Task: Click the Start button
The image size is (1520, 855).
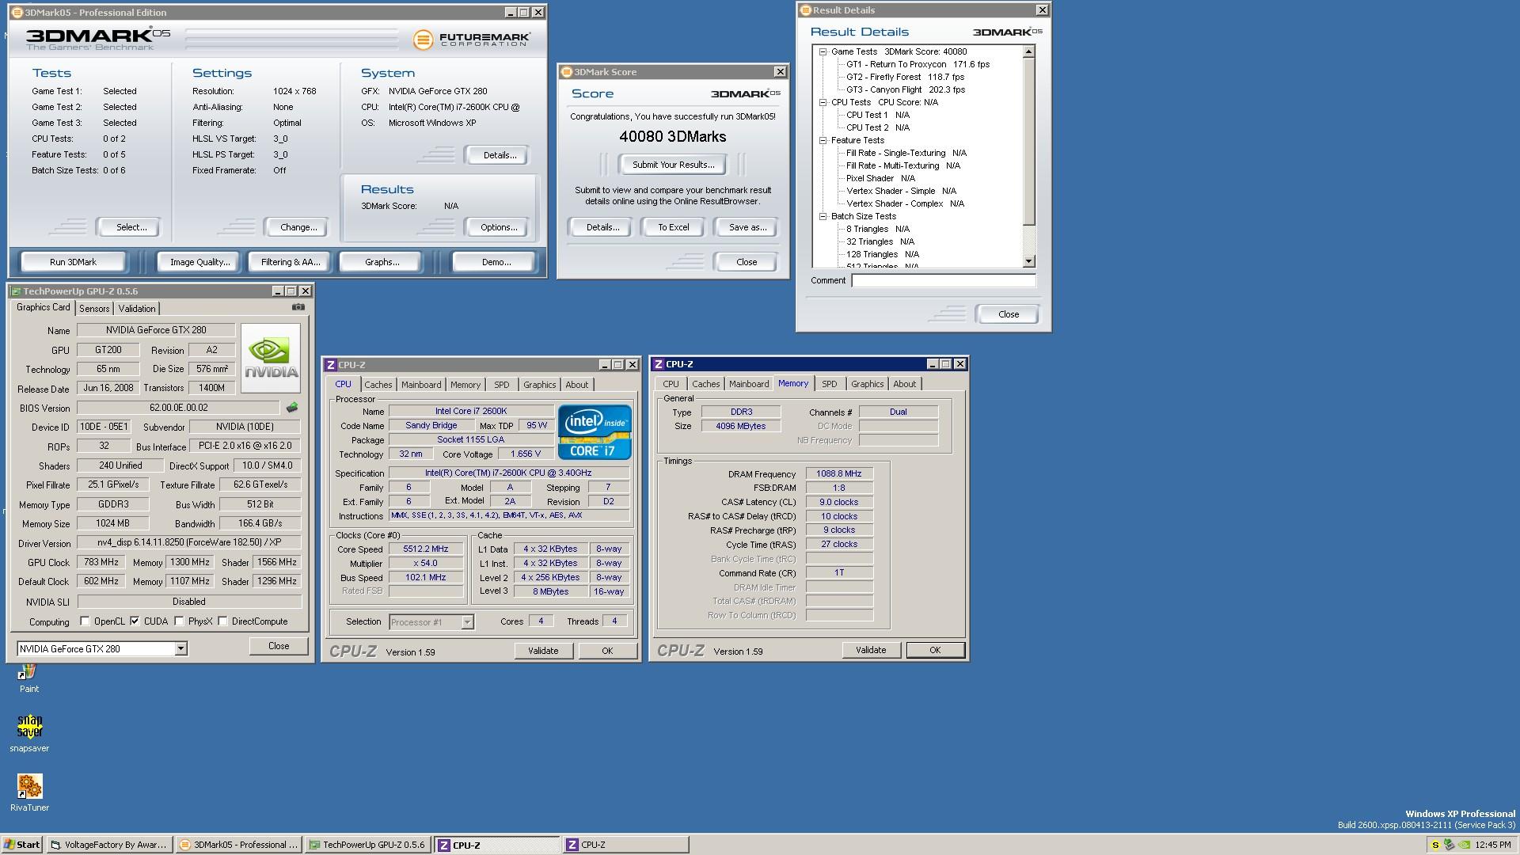Action: point(21,845)
